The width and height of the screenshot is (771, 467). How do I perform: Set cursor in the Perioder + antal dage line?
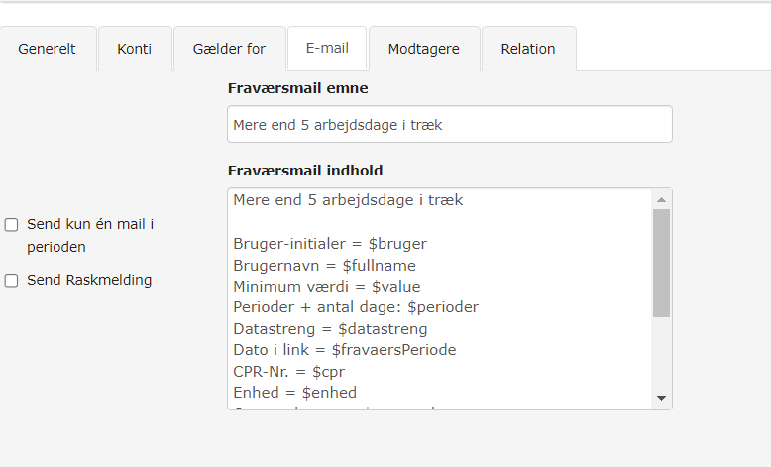356,307
